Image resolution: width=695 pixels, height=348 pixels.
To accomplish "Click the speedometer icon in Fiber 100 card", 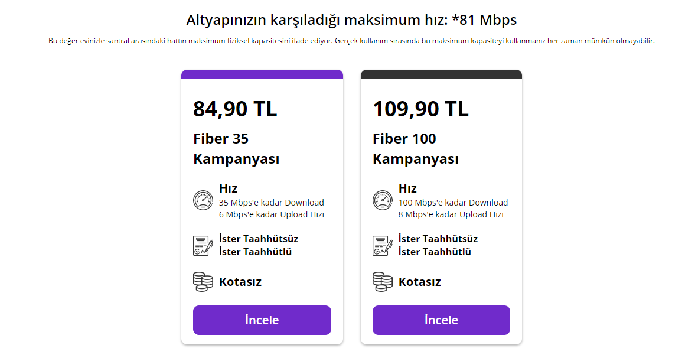I will coord(382,200).
